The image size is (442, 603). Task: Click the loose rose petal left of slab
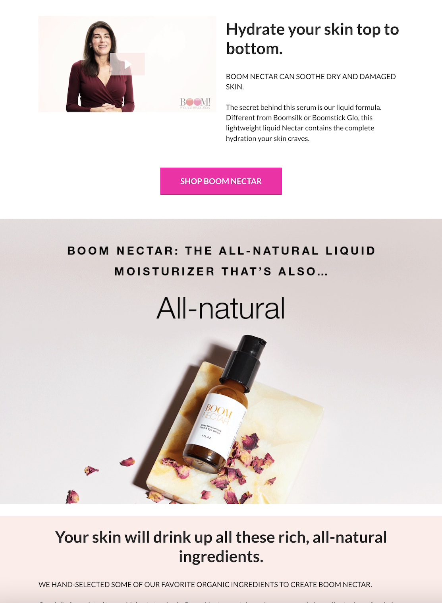pos(127,461)
